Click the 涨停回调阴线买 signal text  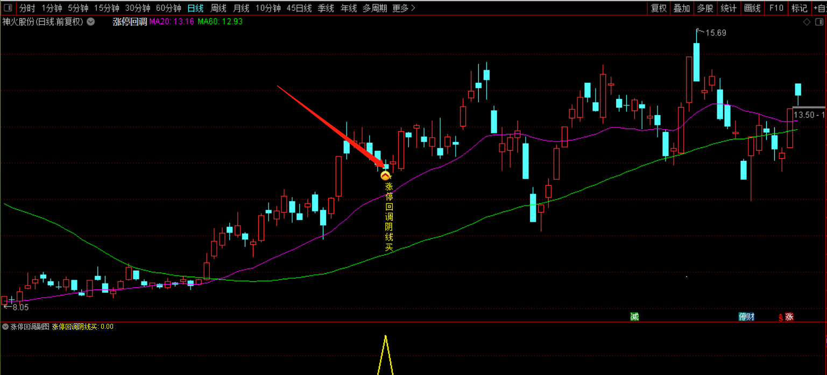[x=389, y=217]
